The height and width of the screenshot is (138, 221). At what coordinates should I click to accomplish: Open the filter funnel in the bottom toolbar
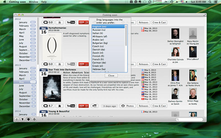pos(22,119)
